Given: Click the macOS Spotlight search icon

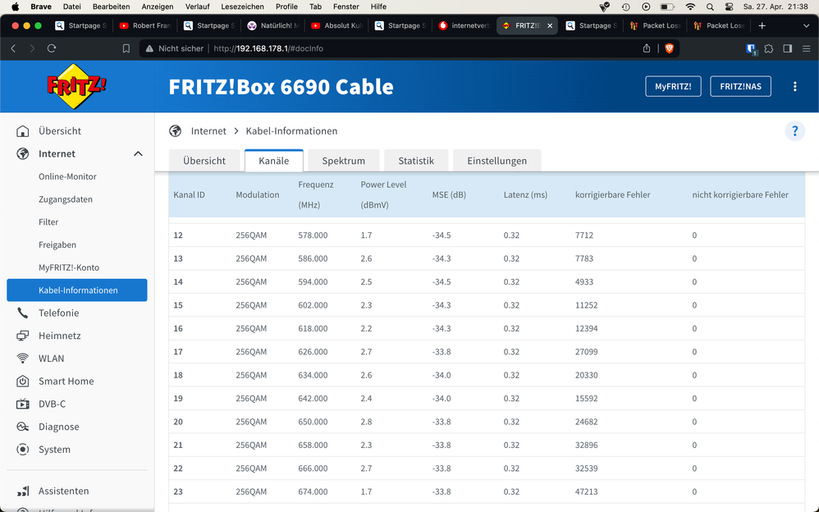Looking at the screenshot, I should pyautogui.click(x=710, y=7).
